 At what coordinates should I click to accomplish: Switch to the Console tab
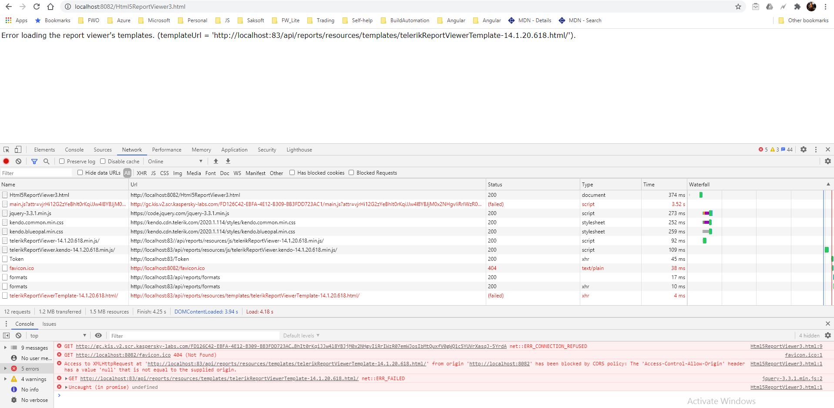tap(74, 149)
